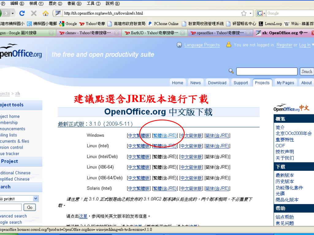Close the openoffice Yahoo search tab
314x235 pixels.
coord(248,33)
